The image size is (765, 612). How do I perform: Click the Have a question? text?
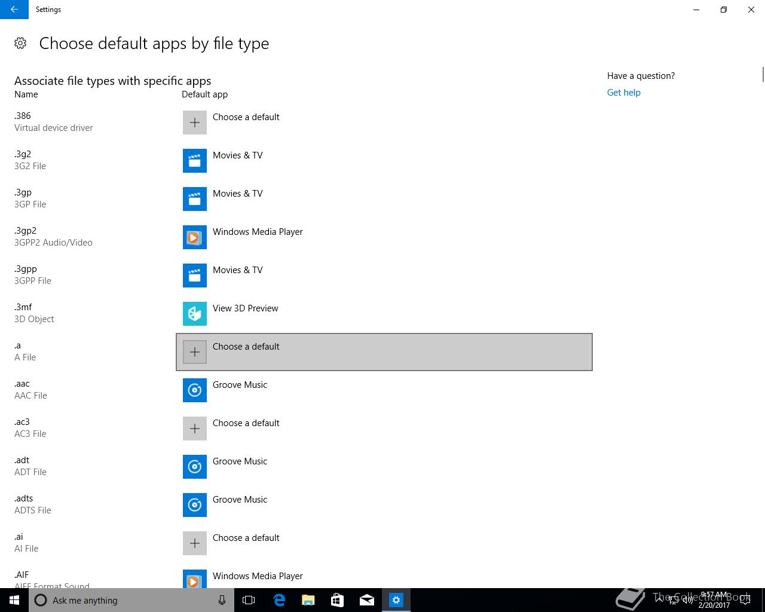[x=641, y=76]
